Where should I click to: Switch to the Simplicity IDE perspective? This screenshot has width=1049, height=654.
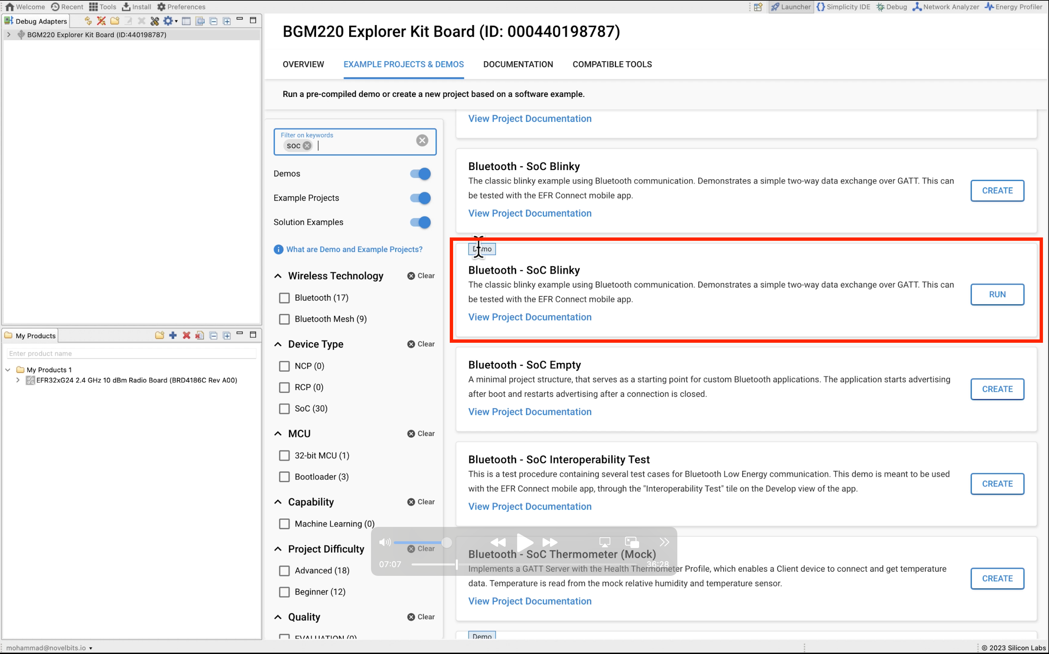coord(843,6)
